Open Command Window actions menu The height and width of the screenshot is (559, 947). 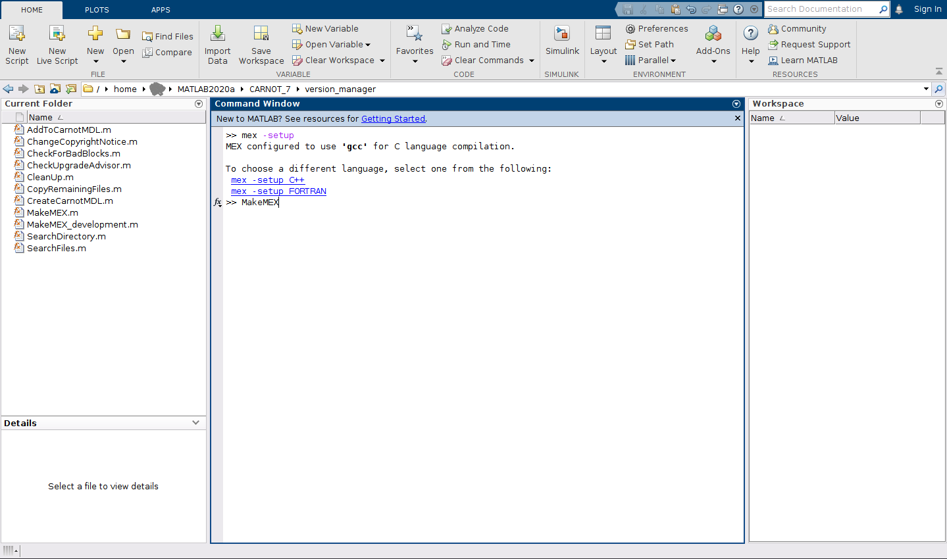coord(736,104)
